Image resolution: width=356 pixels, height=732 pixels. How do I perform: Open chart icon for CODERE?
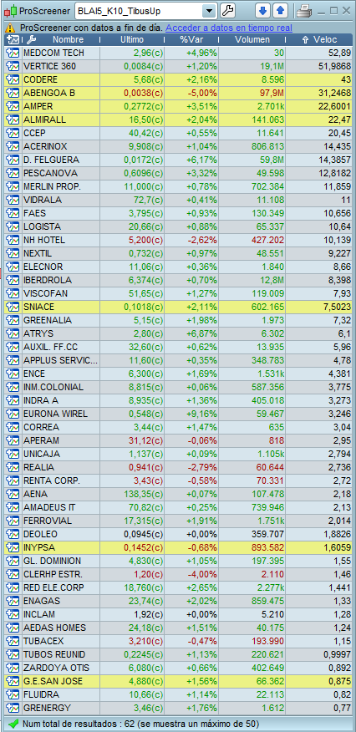point(12,80)
